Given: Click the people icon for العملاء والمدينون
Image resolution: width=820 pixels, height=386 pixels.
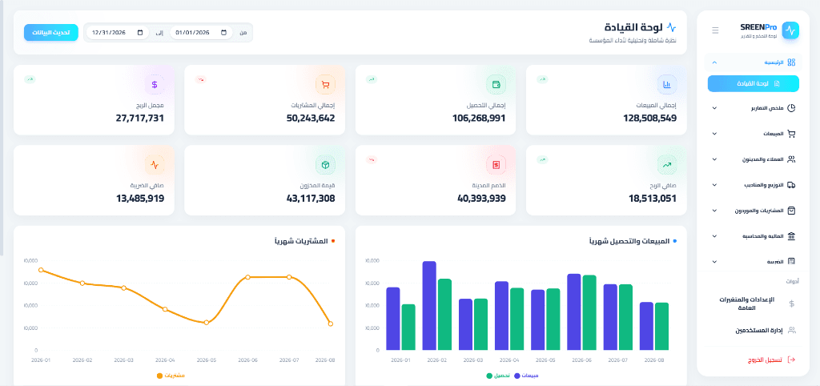Looking at the screenshot, I should (791, 159).
